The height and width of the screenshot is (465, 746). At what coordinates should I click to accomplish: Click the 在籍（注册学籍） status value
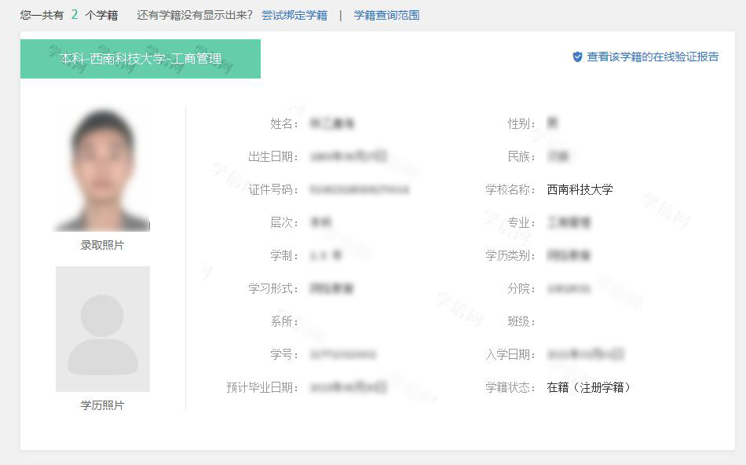[589, 387]
